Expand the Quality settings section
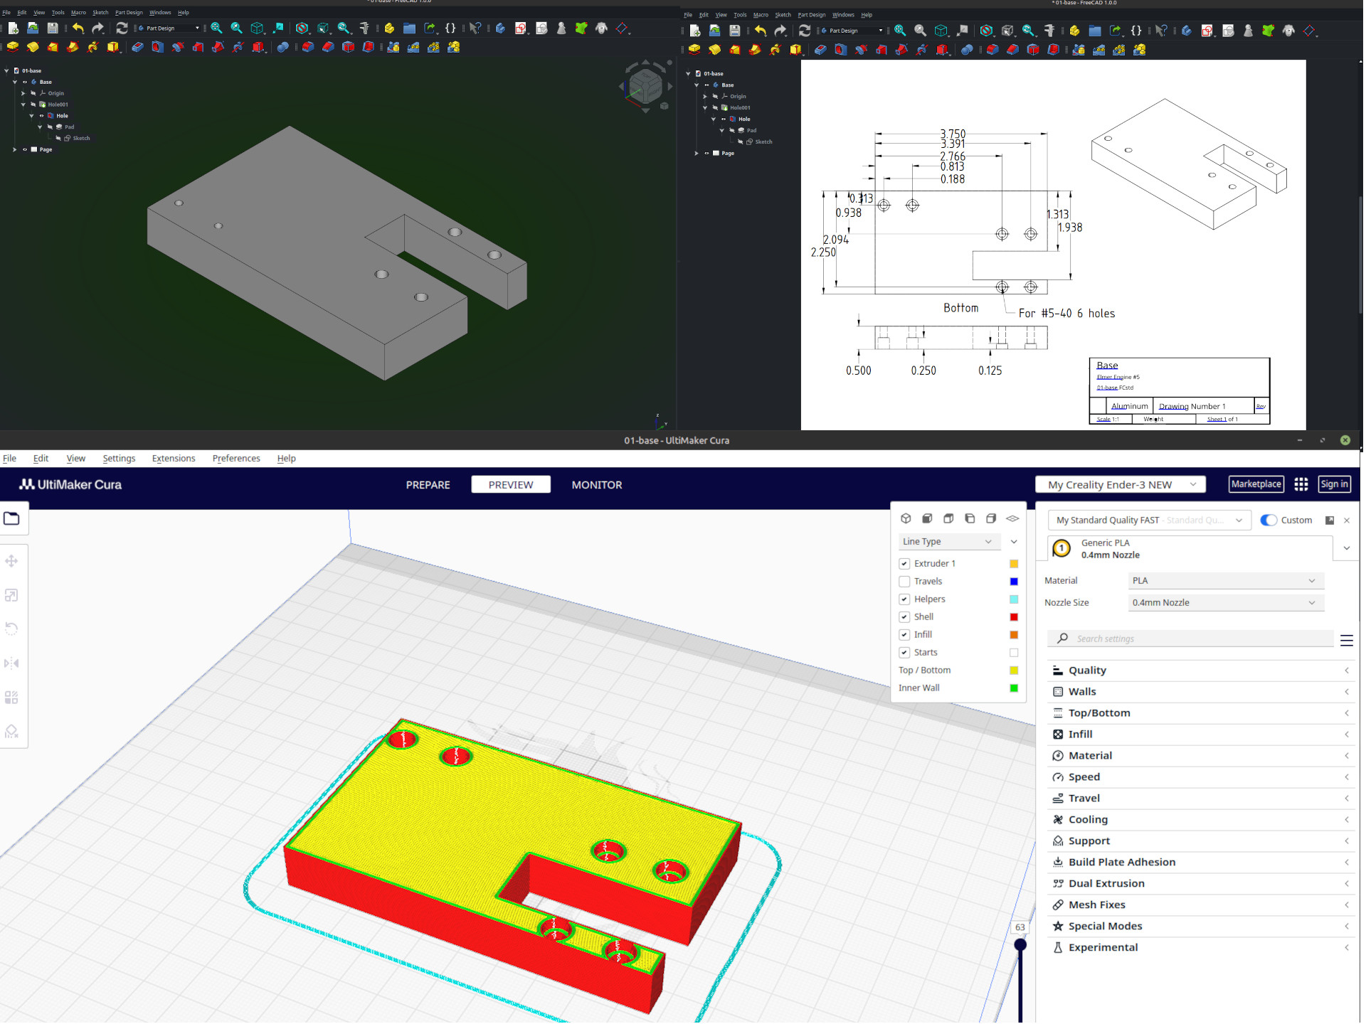The height and width of the screenshot is (1024, 1366). (x=1201, y=671)
